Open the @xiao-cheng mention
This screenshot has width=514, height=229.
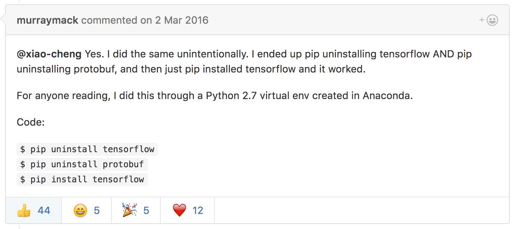point(49,54)
